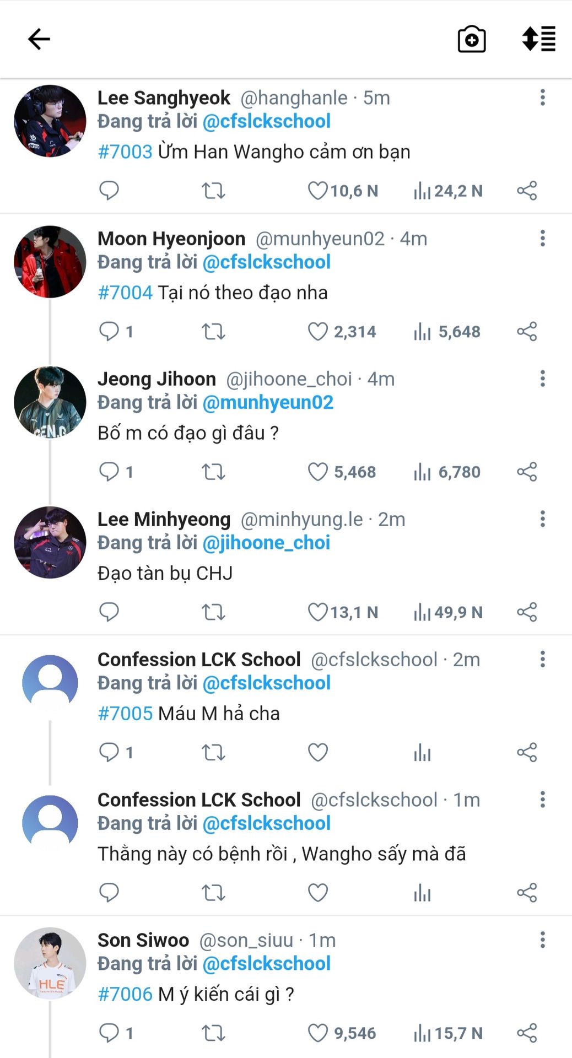572x1058 pixels.
Task: Tap the camera screenshot icon
Action: (472, 39)
